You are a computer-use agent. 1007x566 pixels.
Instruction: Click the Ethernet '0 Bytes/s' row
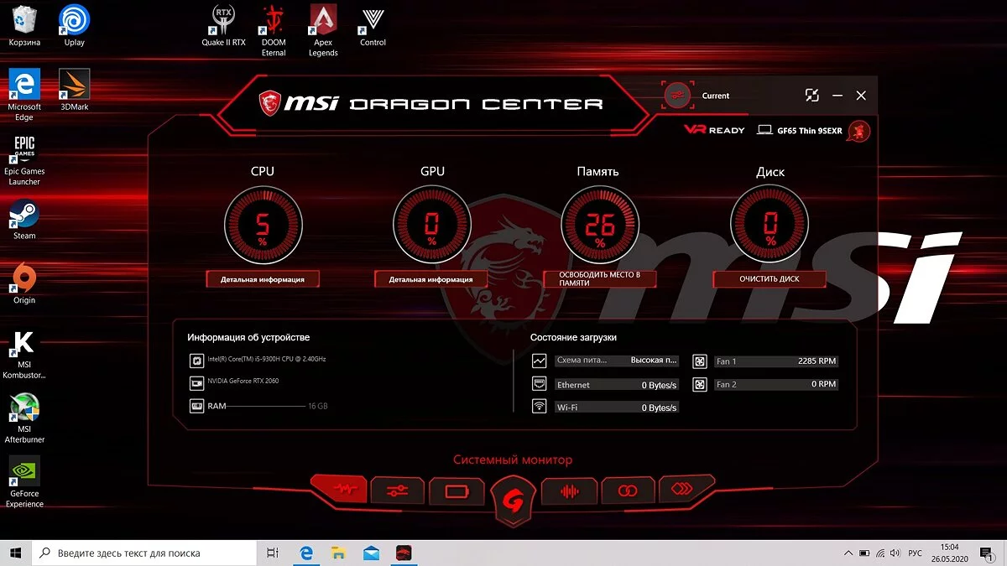point(617,385)
